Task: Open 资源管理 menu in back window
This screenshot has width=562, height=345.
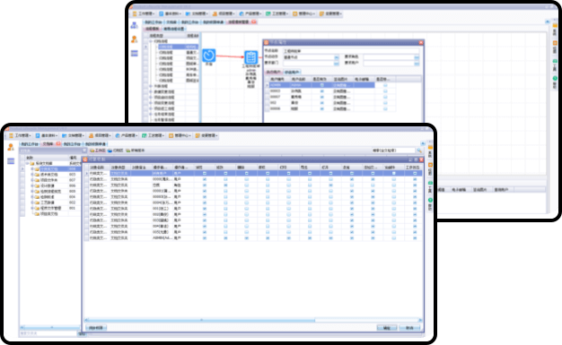Action: click(x=330, y=13)
